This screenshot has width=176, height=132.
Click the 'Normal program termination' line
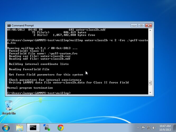pyautogui.click(x=30, y=88)
